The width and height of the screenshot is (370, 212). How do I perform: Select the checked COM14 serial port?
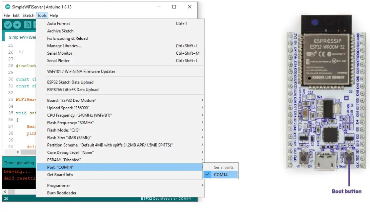tap(220, 175)
